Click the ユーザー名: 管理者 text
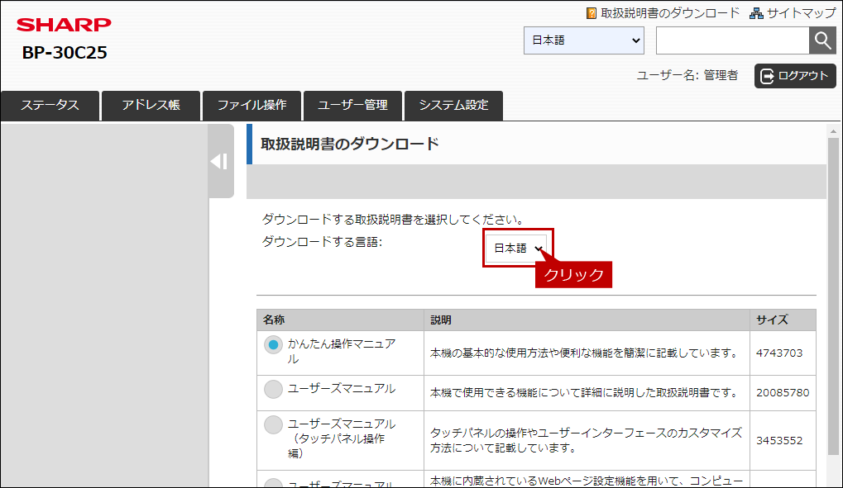843x488 pixels. click(687, 76)
